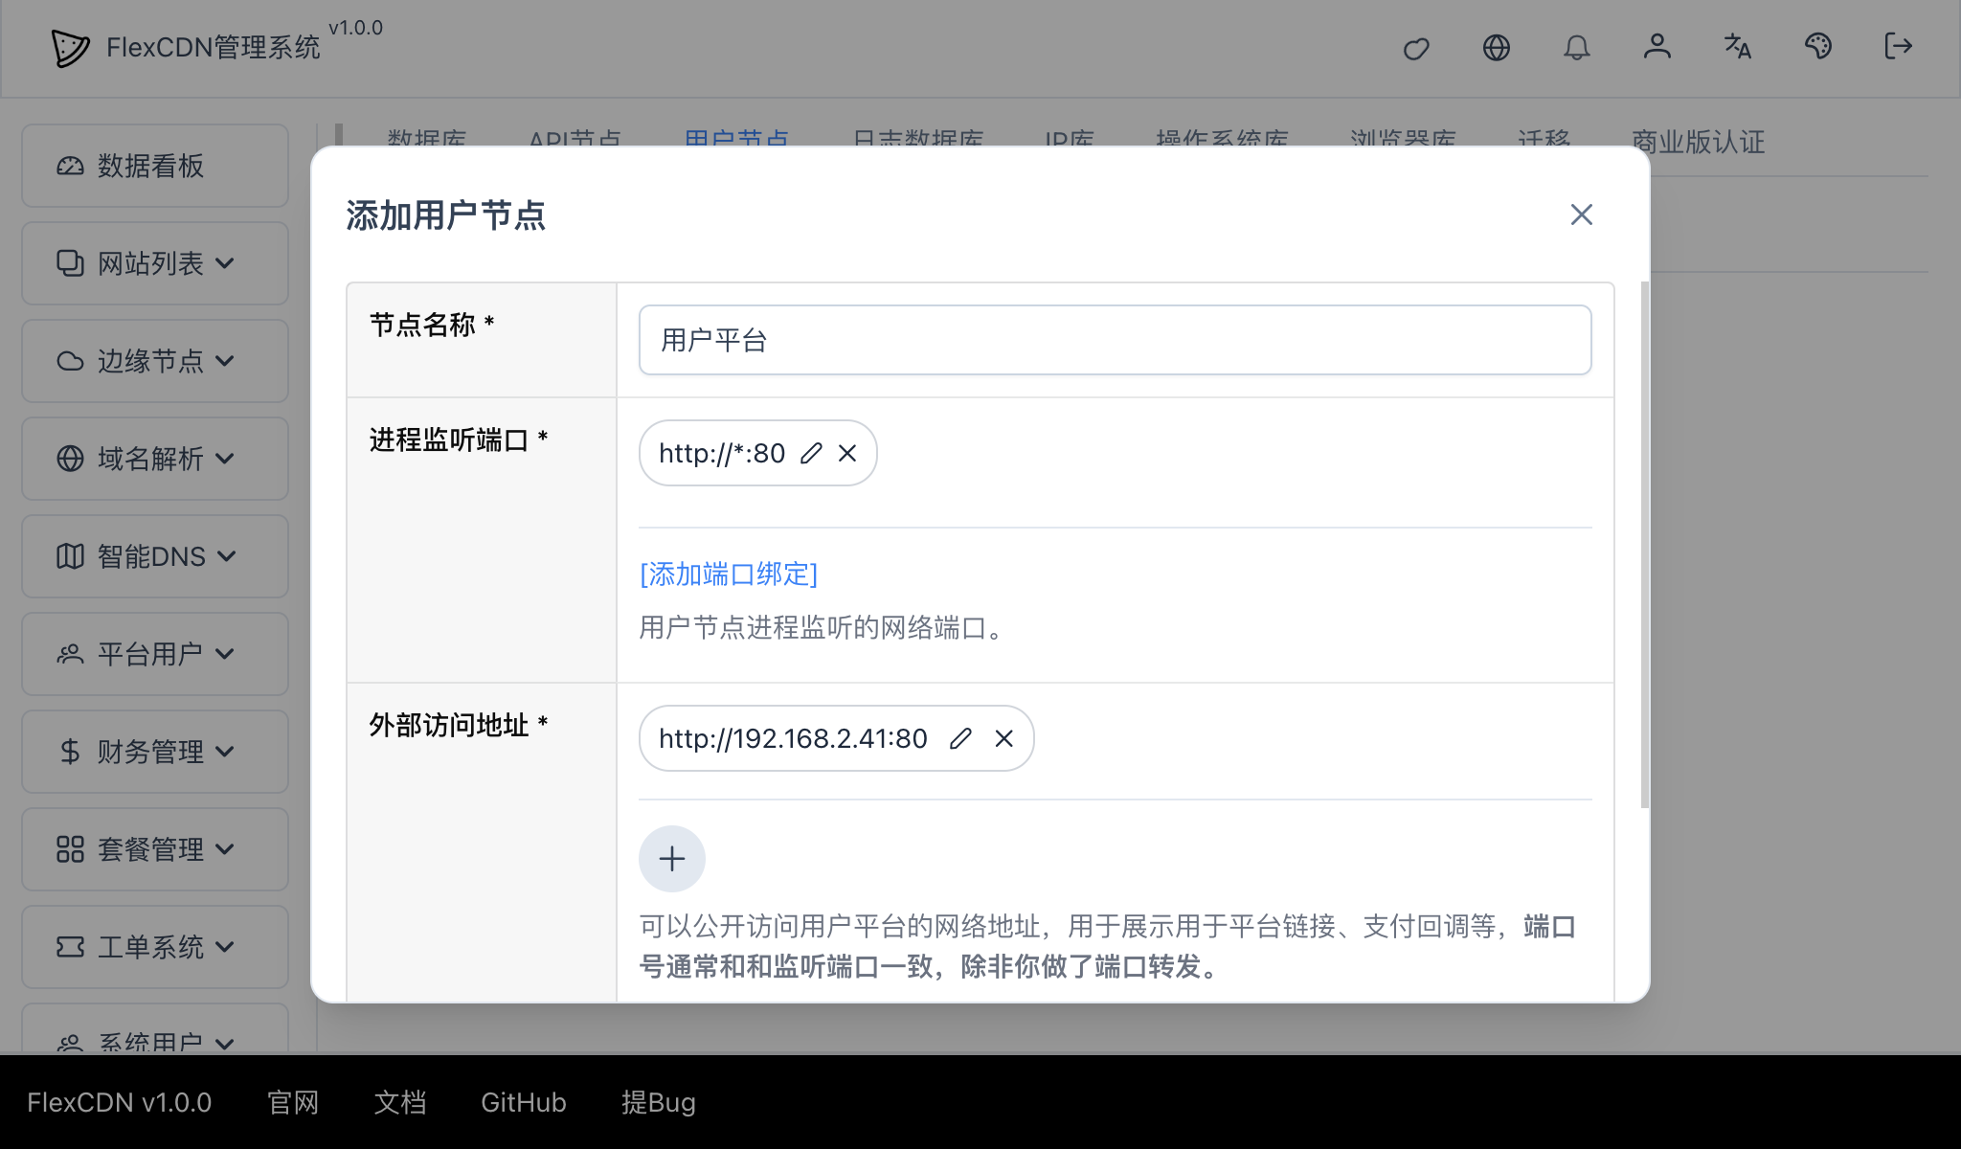Open the GitHub link in footer
The width and height of the screenshot is (1961, 1149).
pos(523,1102)
